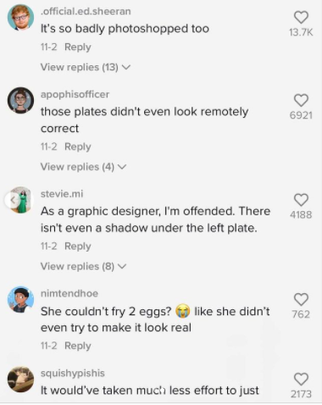Open the stevie.mi username link

pyautogui.click(x=62, y=194)
